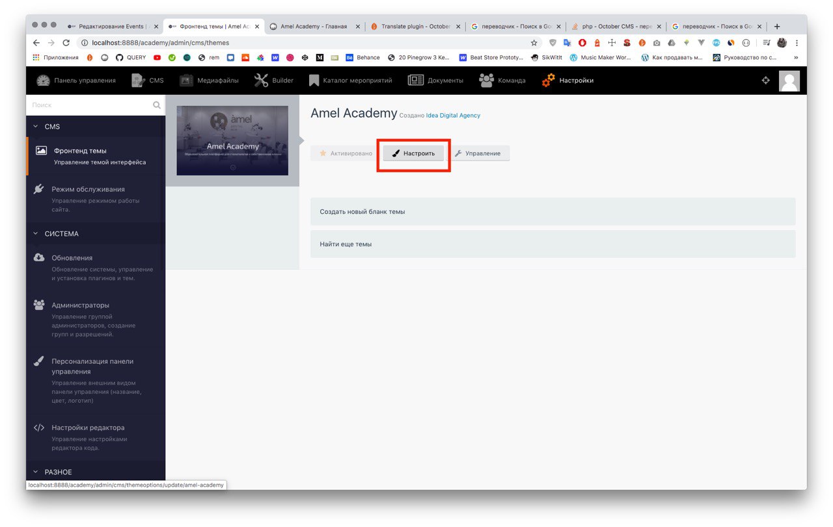The height and width of the screenshot is (527, 833).
Task: Click the Настроить customize button
Action: coord(414,153)
